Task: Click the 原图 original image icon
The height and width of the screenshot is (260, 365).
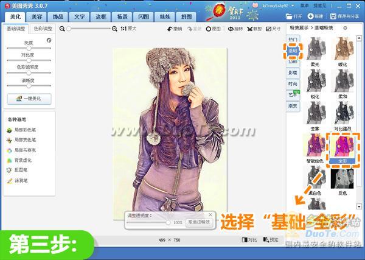Action: click(212, 29)
